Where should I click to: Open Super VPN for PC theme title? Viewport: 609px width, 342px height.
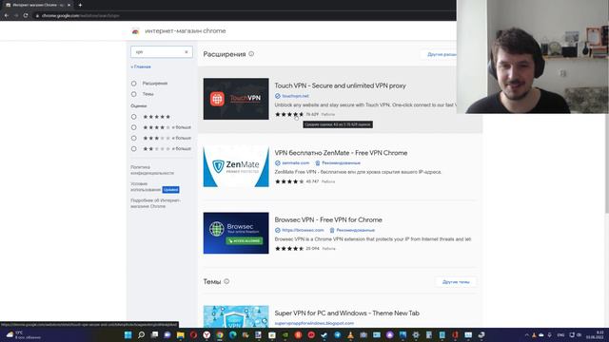tap(346, 313)
